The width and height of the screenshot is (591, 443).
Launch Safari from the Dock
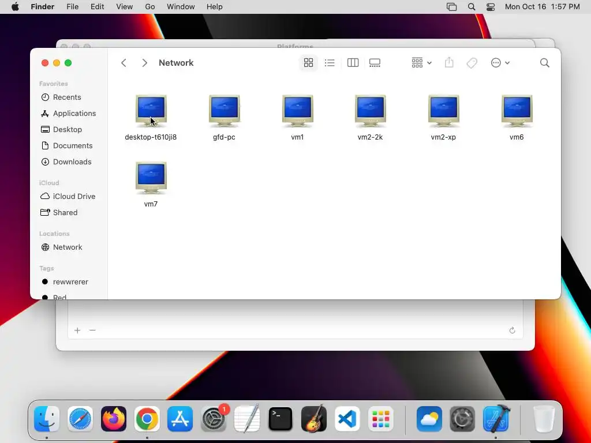pos(80,419)
